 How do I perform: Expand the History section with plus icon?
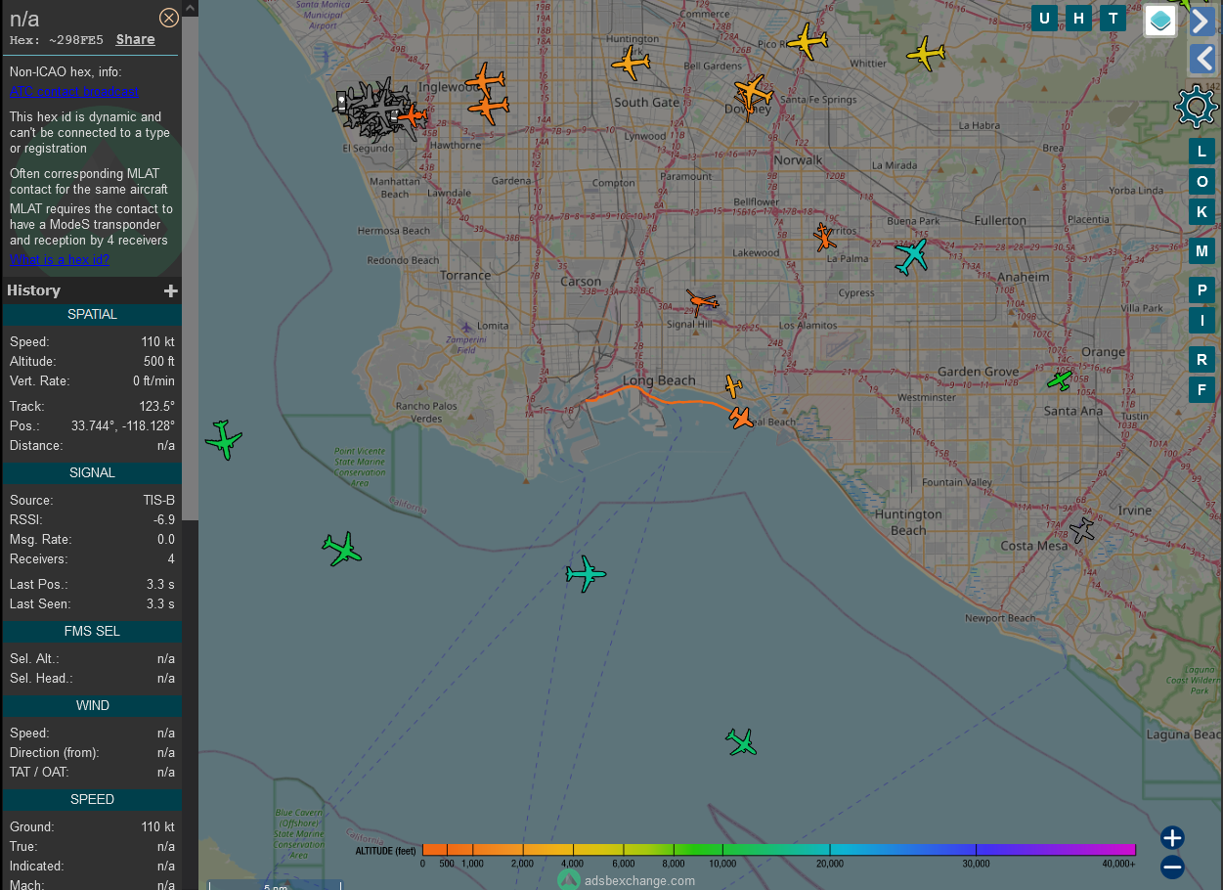(171, 290)
